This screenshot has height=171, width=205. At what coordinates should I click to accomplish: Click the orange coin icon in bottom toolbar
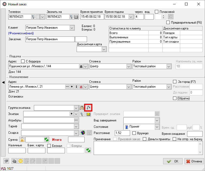21,161
